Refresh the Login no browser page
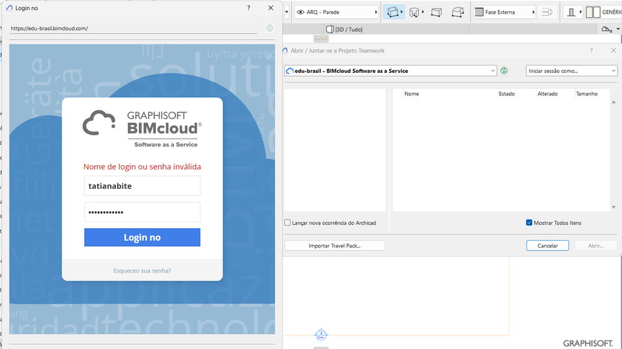 tap(269, 28)
